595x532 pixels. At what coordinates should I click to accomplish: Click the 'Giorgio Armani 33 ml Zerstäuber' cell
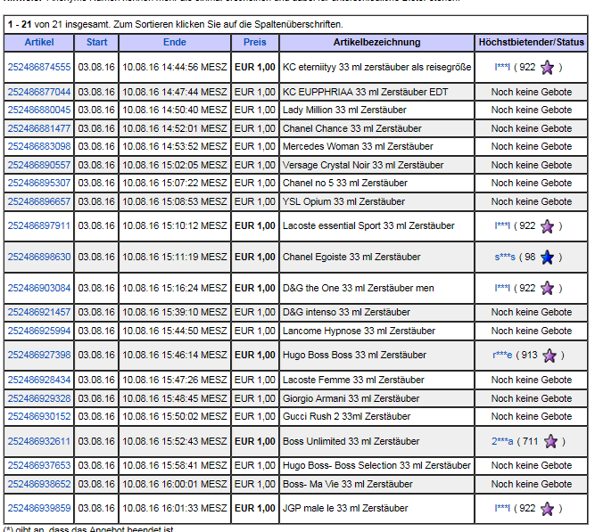pyautogui.click(x=376, y=399)
